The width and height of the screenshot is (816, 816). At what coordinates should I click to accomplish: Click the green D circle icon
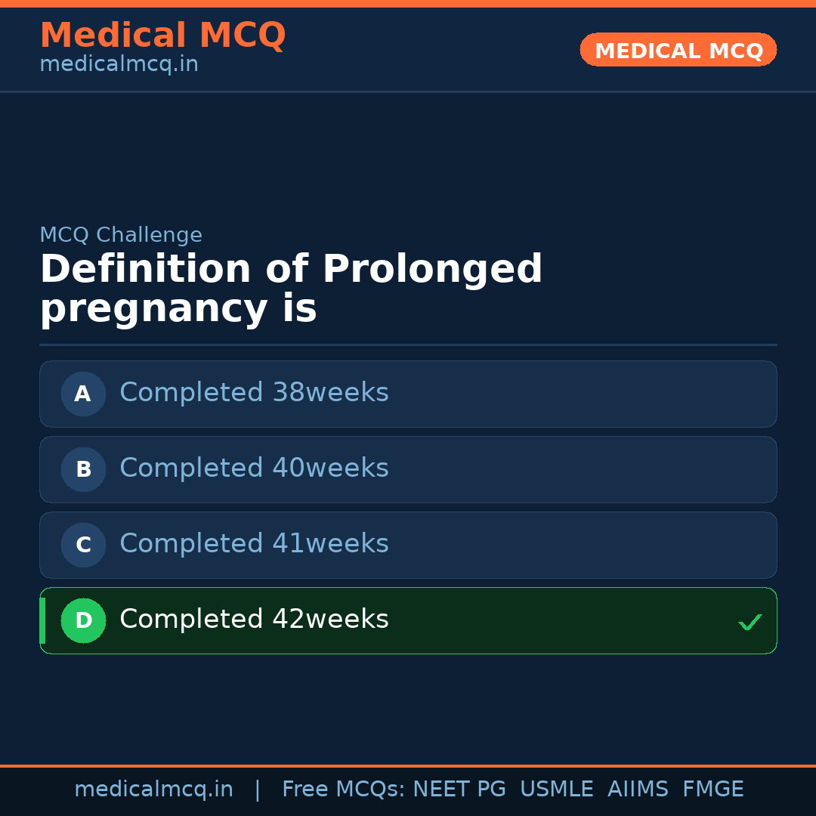click(83, 620)
